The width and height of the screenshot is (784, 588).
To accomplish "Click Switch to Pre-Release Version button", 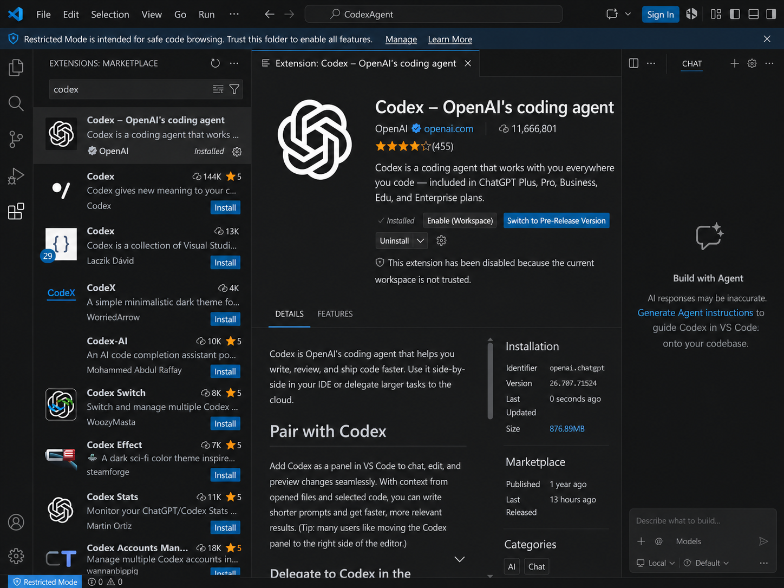I will point(557,221).
